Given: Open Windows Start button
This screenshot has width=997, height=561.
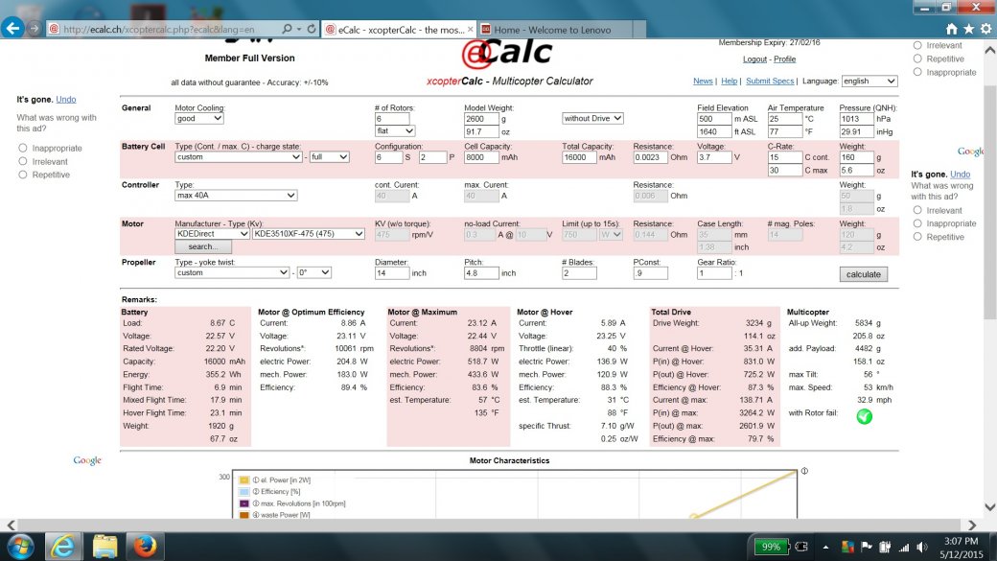Looking at the screenshot, I should point(20,547).
